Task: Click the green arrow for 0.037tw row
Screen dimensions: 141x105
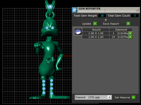Action: [x=130, y=37]
